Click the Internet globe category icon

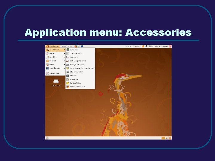click(x=47, y=61)
